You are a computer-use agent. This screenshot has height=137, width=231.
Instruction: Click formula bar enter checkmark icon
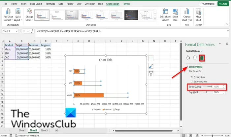(28, 31)
